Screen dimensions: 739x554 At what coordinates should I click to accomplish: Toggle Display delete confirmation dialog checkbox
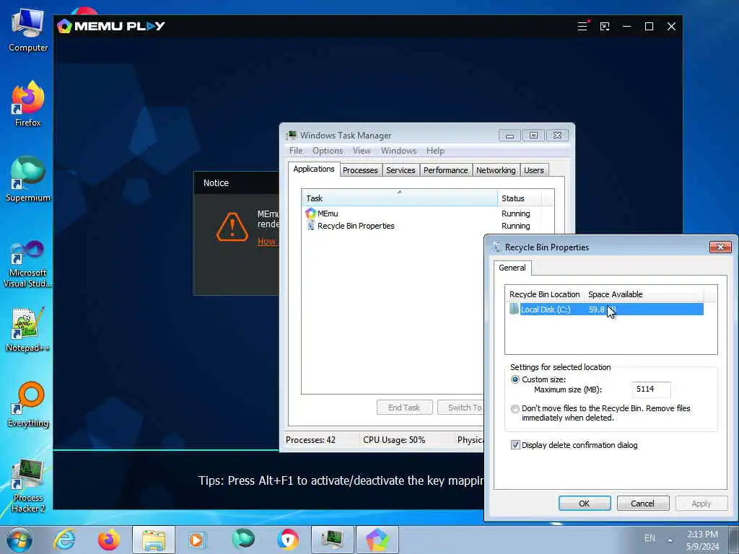515,444
